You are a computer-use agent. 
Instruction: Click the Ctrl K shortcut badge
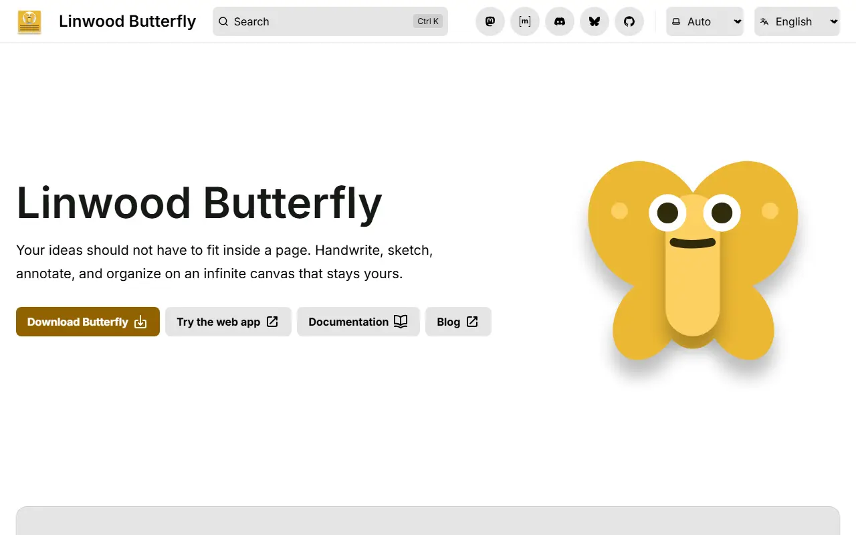[428, 21]
